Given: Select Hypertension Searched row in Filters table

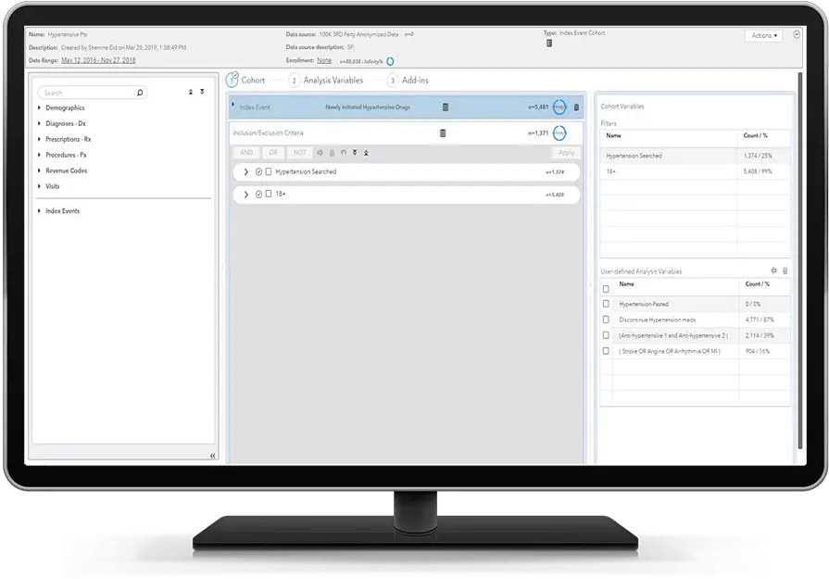Looking at the screenshot, I should click(x=695, y=156).
